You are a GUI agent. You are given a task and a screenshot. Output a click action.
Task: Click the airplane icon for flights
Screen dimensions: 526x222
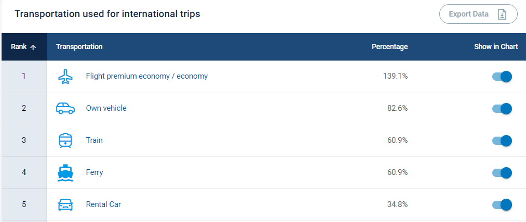click(65, 76)
